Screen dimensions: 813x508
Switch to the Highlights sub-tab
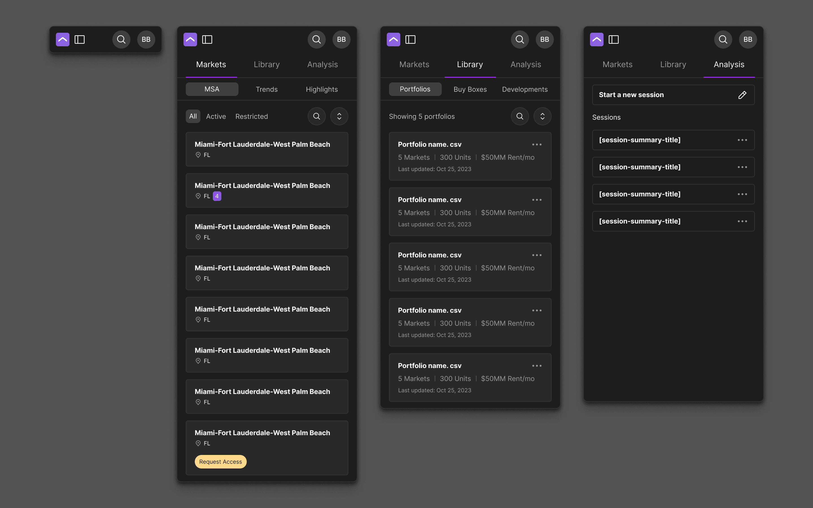click(x=322, y=89)
